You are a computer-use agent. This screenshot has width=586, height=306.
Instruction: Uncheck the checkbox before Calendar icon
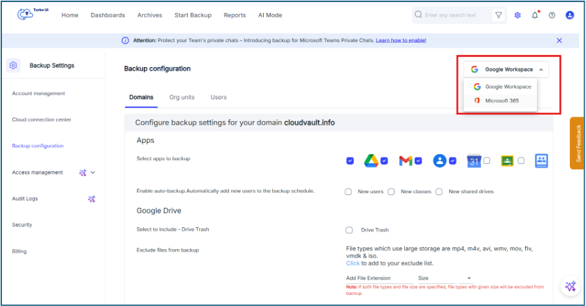(453, 161)
